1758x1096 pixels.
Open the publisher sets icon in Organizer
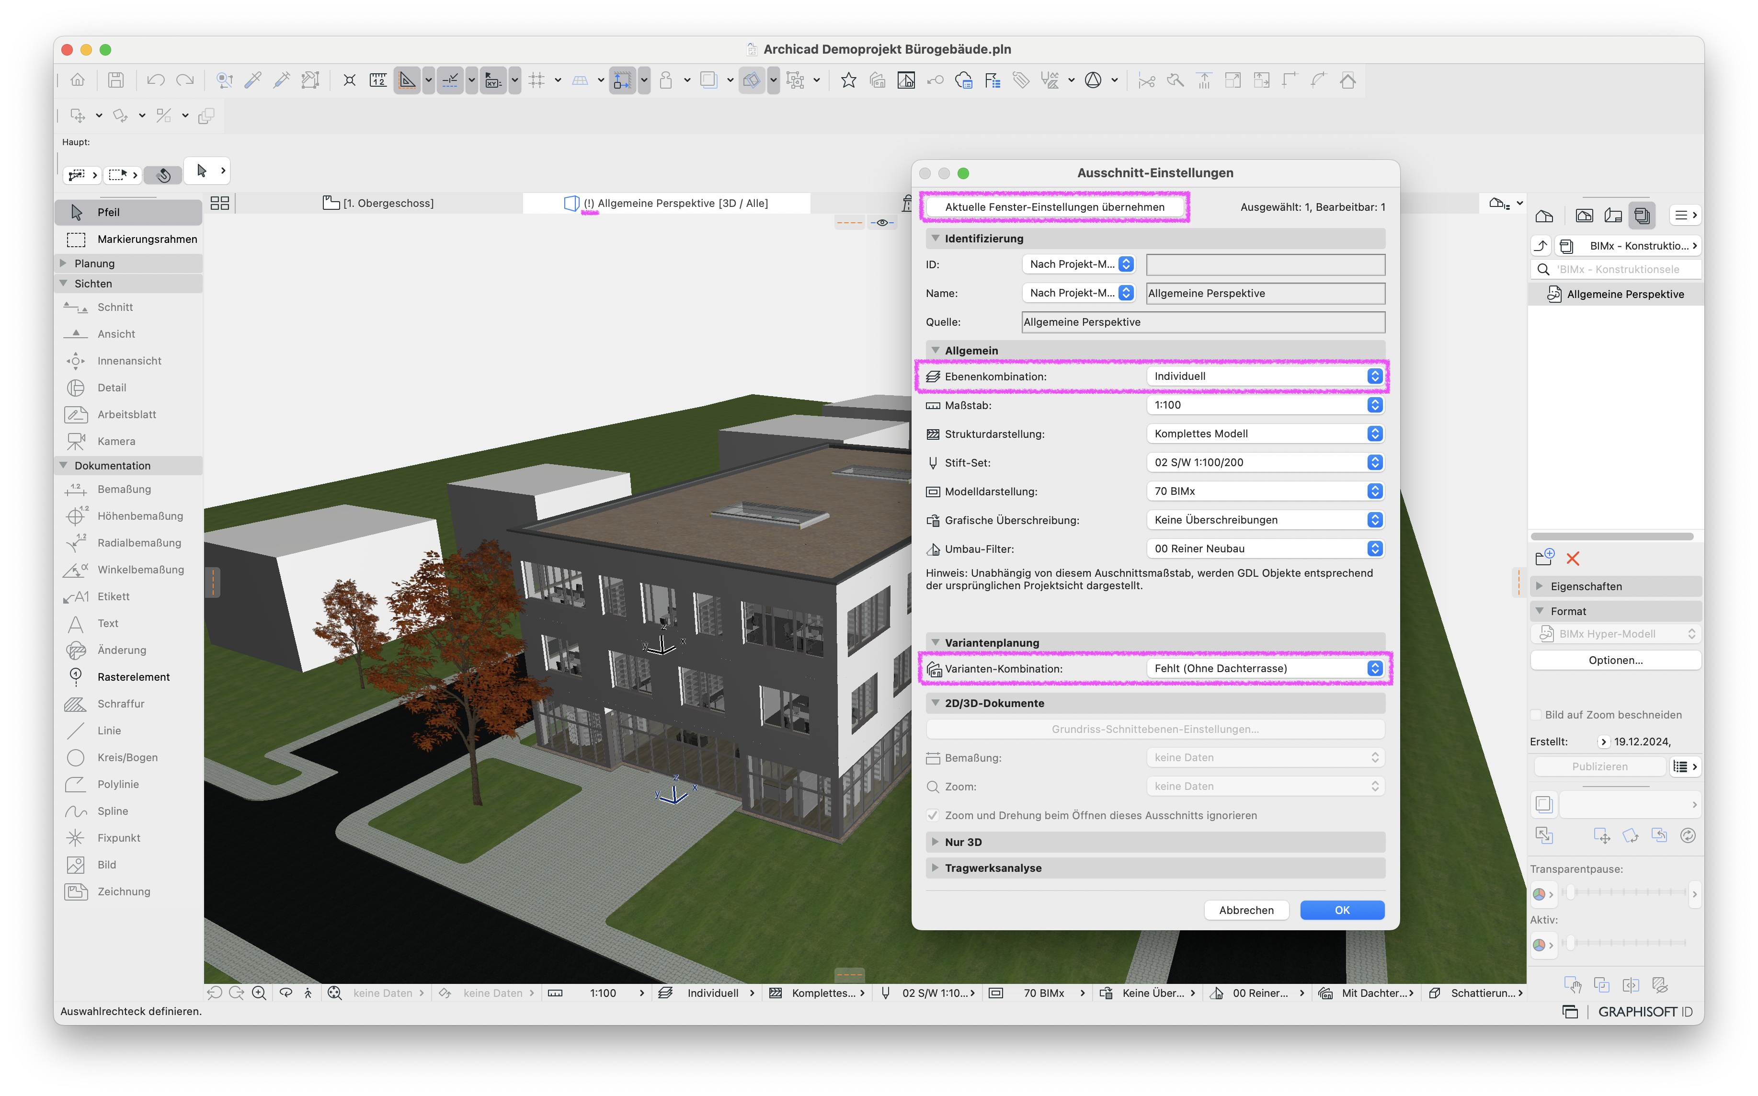1642,215
